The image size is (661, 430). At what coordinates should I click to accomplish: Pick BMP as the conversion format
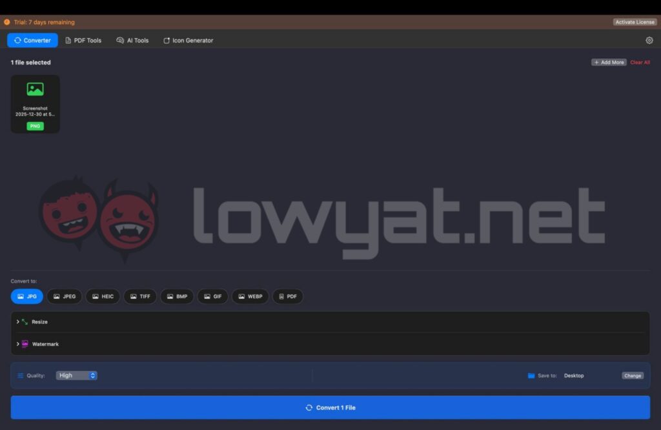(x=177, y=296)
